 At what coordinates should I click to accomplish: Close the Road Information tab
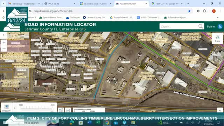tap(146, 3)
